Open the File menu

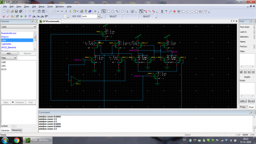point(5,6)
